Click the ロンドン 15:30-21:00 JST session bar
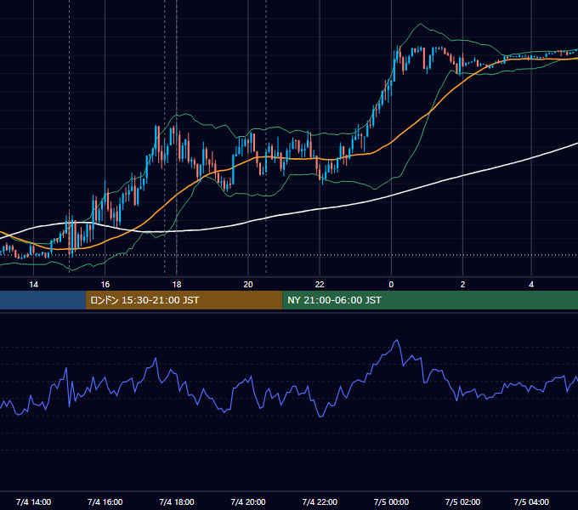The height and width of the screenshot is (510, 578). tap(184, 300)
